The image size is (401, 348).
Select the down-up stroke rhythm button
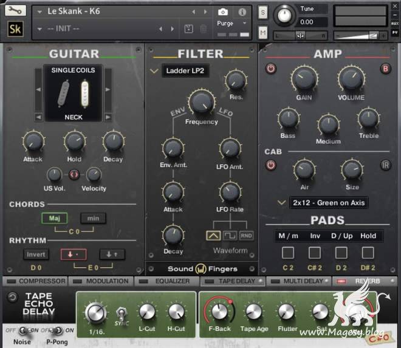coord(112,254)
